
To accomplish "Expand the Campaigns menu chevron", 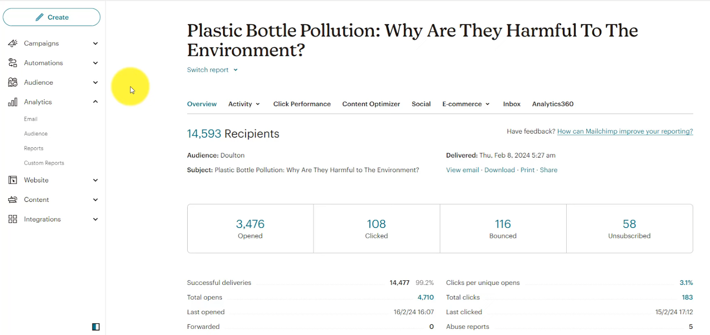I will (95, 43).
